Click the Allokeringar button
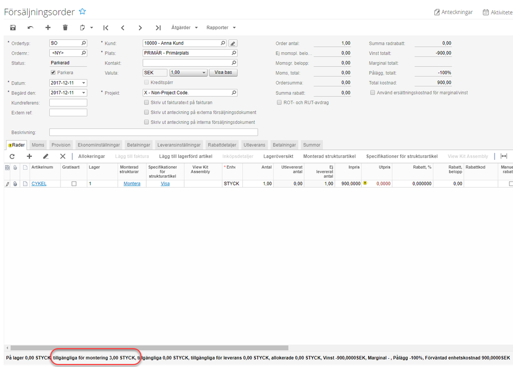The image size is (513, 367). pos(91,156)
